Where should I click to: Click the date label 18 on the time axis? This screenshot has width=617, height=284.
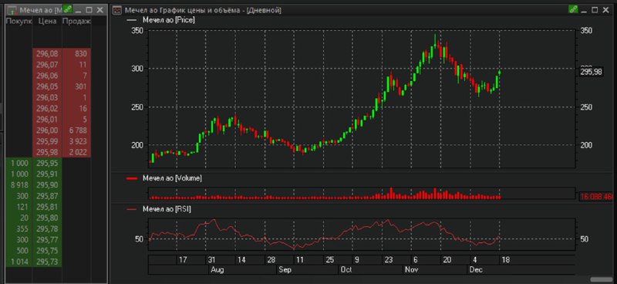tap(506, 260)
